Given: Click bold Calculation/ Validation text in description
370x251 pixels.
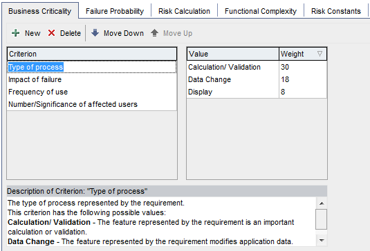Looking at the screenshot, I should [x=49, y=222].
